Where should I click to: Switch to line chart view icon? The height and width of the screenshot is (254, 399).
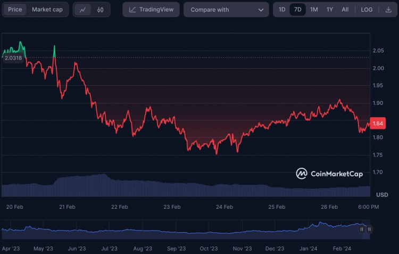coord(82,10)
